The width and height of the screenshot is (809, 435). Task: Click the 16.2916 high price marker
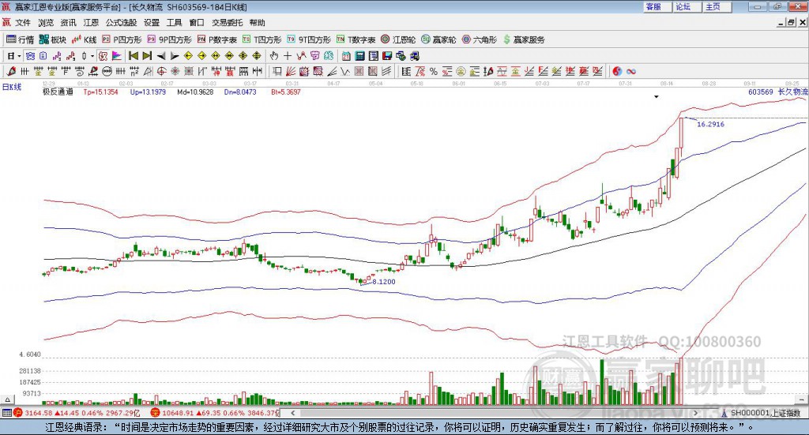click(710, 124)
